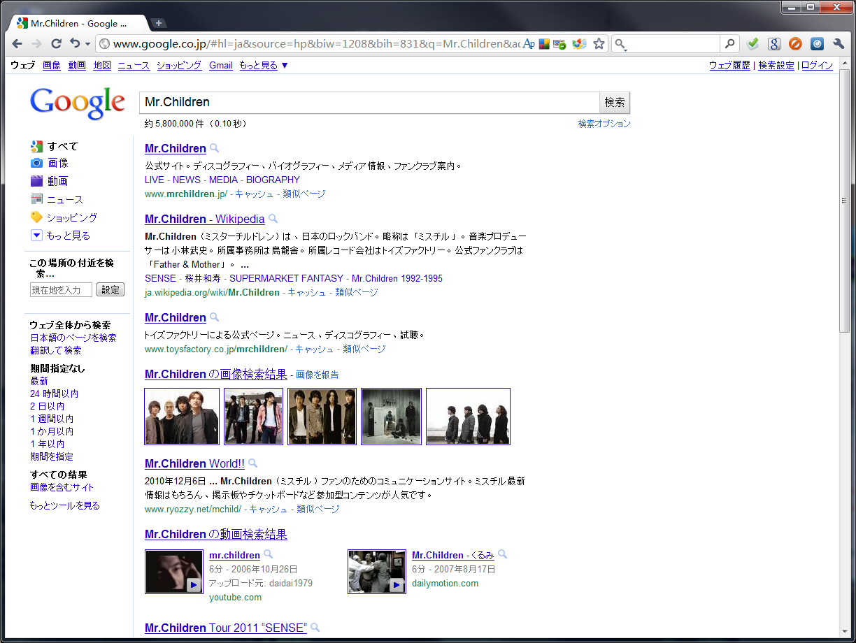This screenshot has height=643, width=856.
Task: Go back using the browser back arrow
Action: (17, 44)
